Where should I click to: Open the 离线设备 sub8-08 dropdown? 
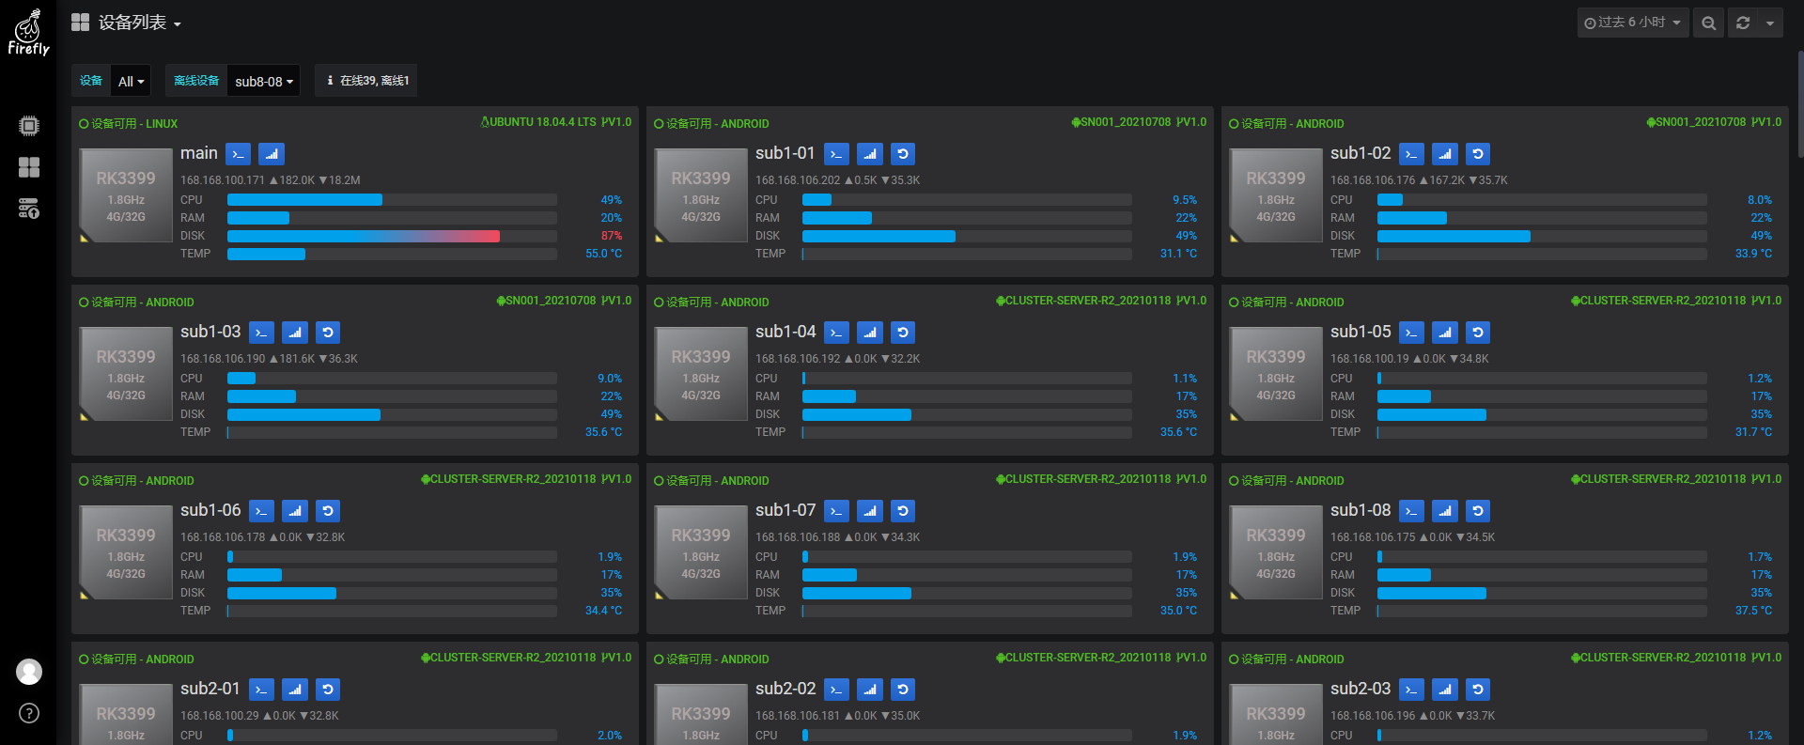(263, 82)
